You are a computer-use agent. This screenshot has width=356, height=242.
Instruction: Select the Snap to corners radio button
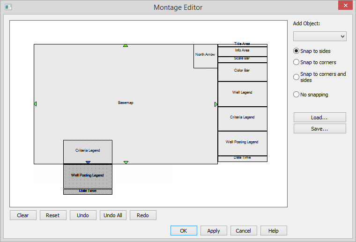pyautogui.click(x=296, y=62)
